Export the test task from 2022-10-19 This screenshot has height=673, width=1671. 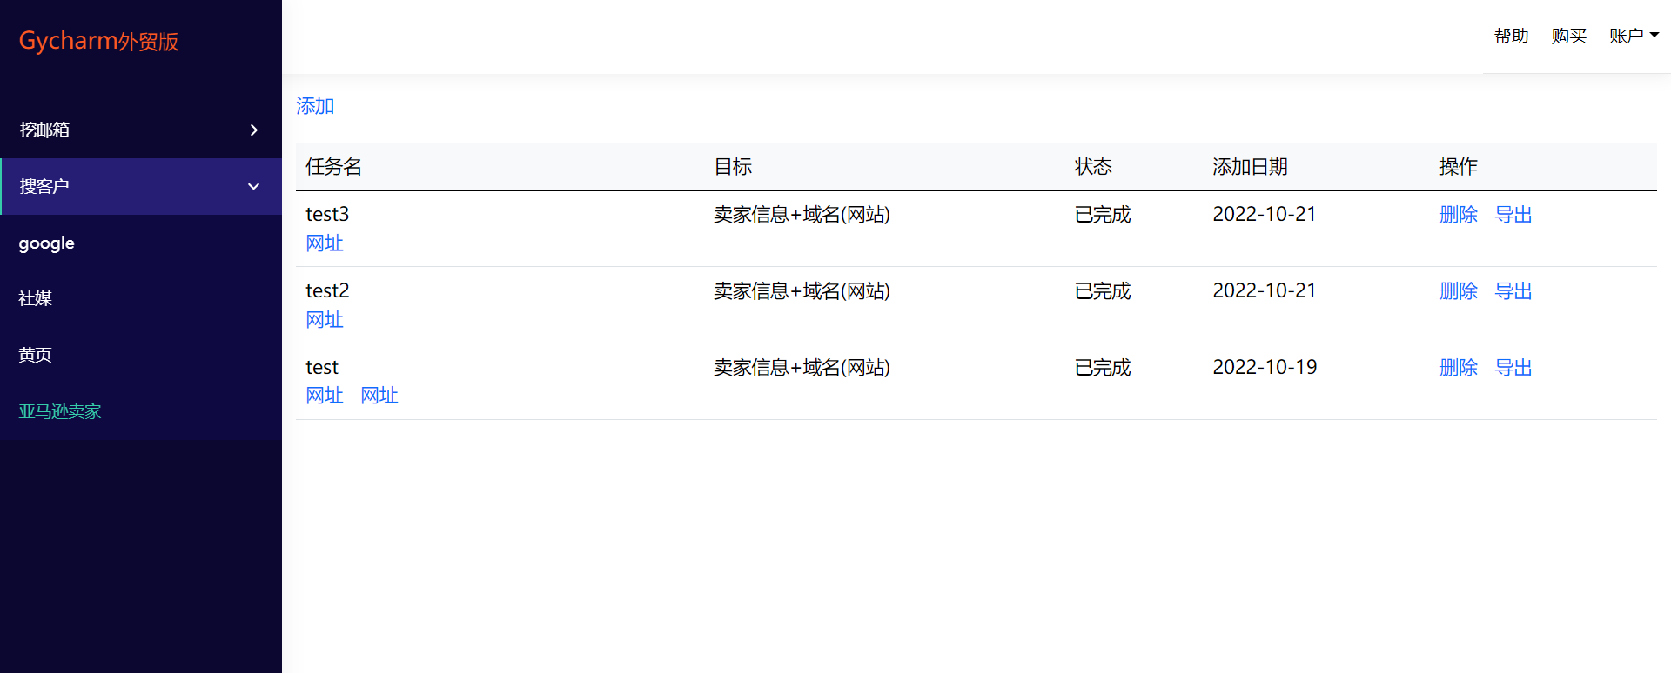click(x=1513, y=368)
